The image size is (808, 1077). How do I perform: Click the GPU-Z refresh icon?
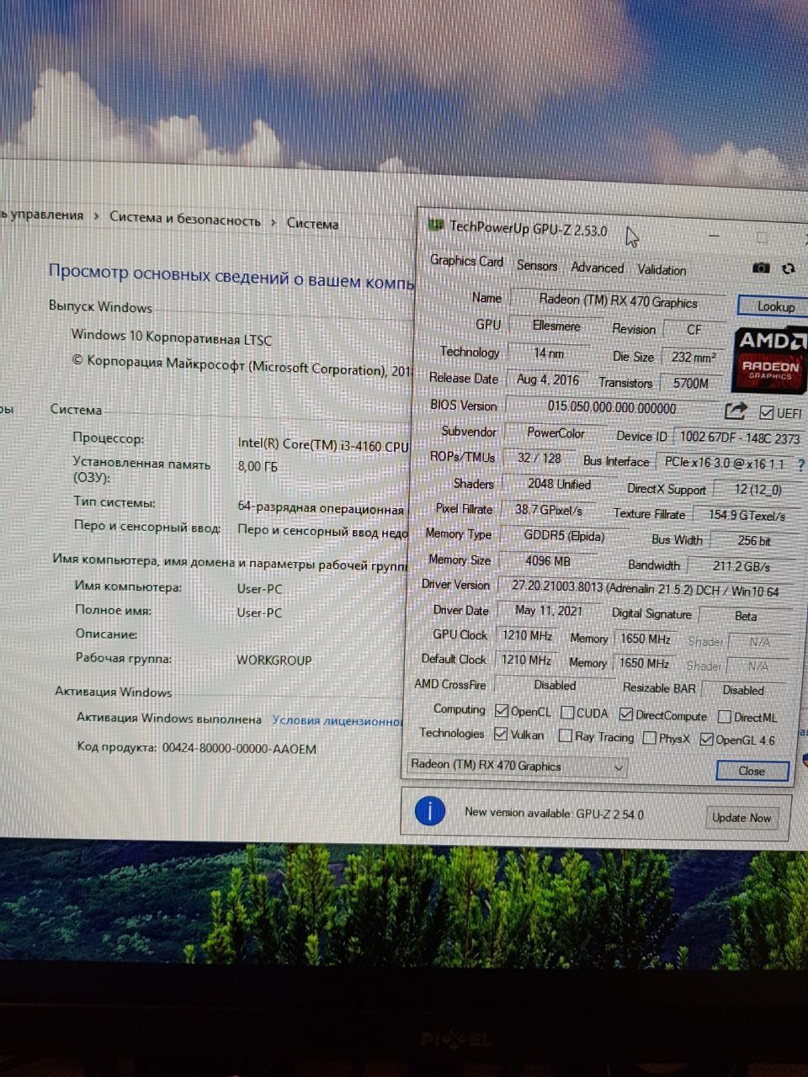coord(788,268)
